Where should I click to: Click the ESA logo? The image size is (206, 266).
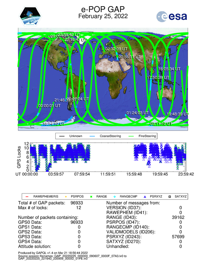pos(172,16)
